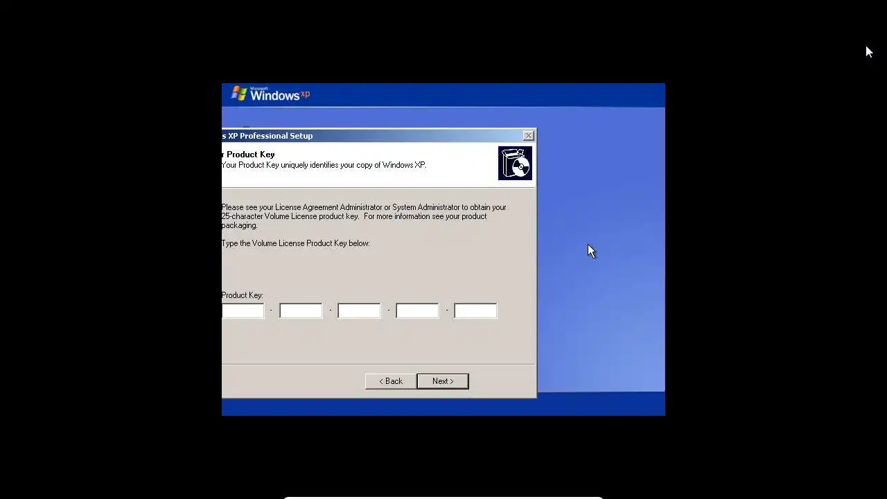Focus the third Product Key field
This screenshot has height=499, width=887.
[x=359, y=311]
